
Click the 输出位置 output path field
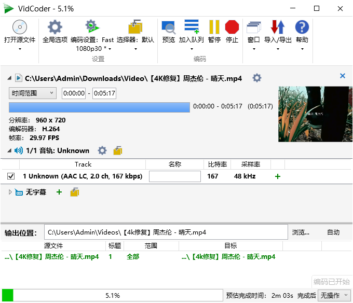[166, 232]
